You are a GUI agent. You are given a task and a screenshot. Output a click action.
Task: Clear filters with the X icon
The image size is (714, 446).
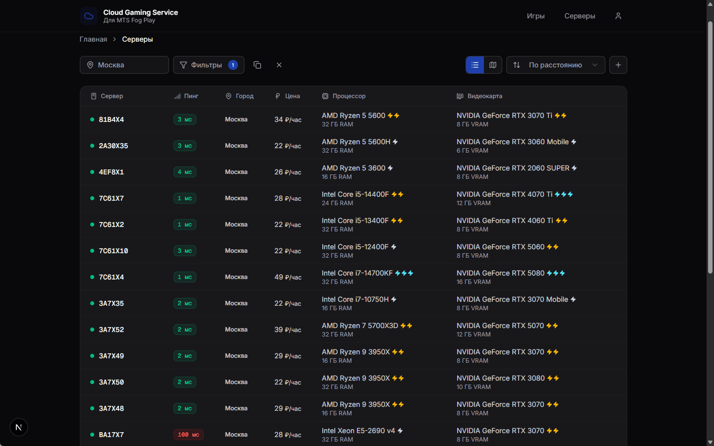coord(279,65)
